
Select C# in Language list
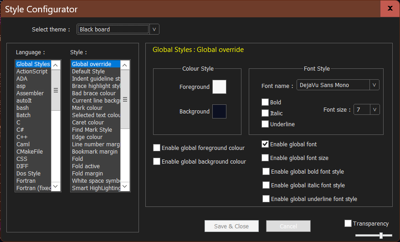[33, 130]
